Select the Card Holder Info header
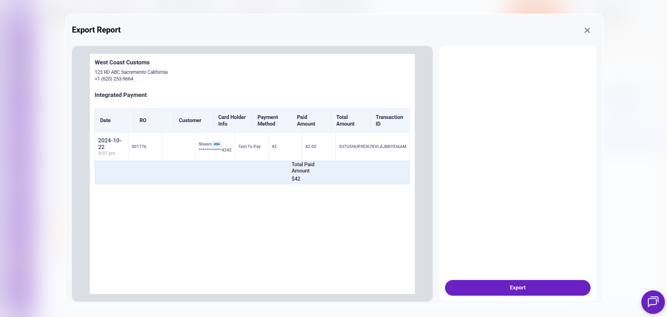The width and height of the screenshot is (667, 317). click(x=232, y=120)
